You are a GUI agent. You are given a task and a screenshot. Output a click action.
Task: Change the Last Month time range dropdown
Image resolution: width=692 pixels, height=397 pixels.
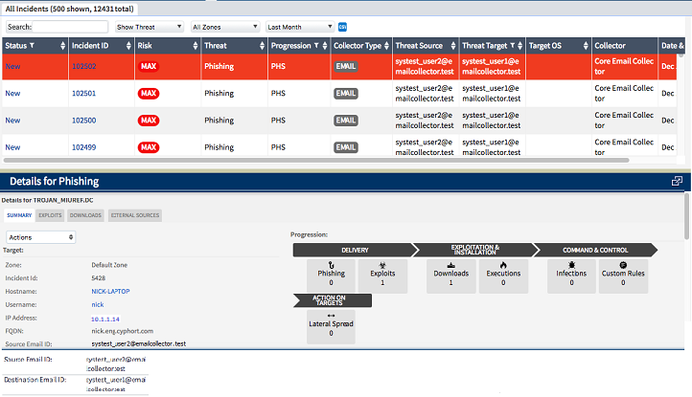pyautogui.click(x=299, y=27)
